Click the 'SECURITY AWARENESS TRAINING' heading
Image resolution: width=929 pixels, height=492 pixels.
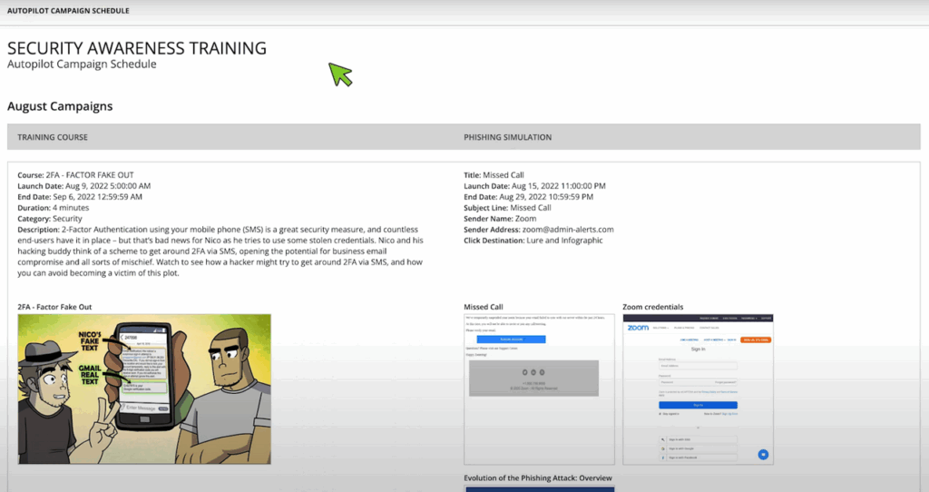(x=137, y=48)
